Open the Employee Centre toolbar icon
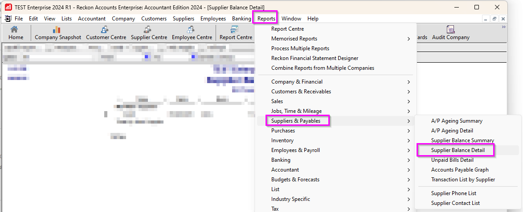Image resolution: width=523 pixels, height=212 pixels. point(192,33)
